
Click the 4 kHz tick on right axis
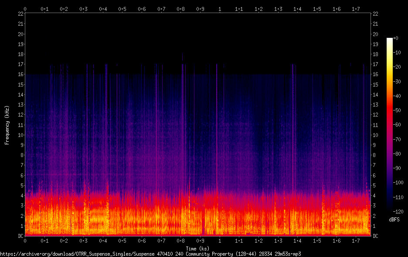374,196
